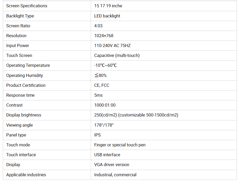Image resolution: width=239 pixels, height=183 pixels.
Task: Select the Input Power label
Action: click(18, 45)
